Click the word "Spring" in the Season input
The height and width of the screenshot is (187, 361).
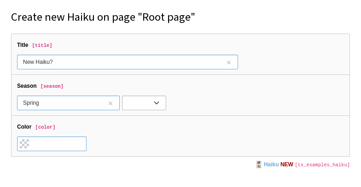tap(31, 103)
